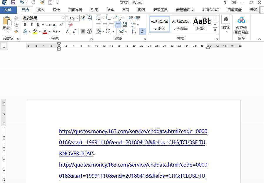Undo the last action
The image size is (264, 183).
(22, 2)
